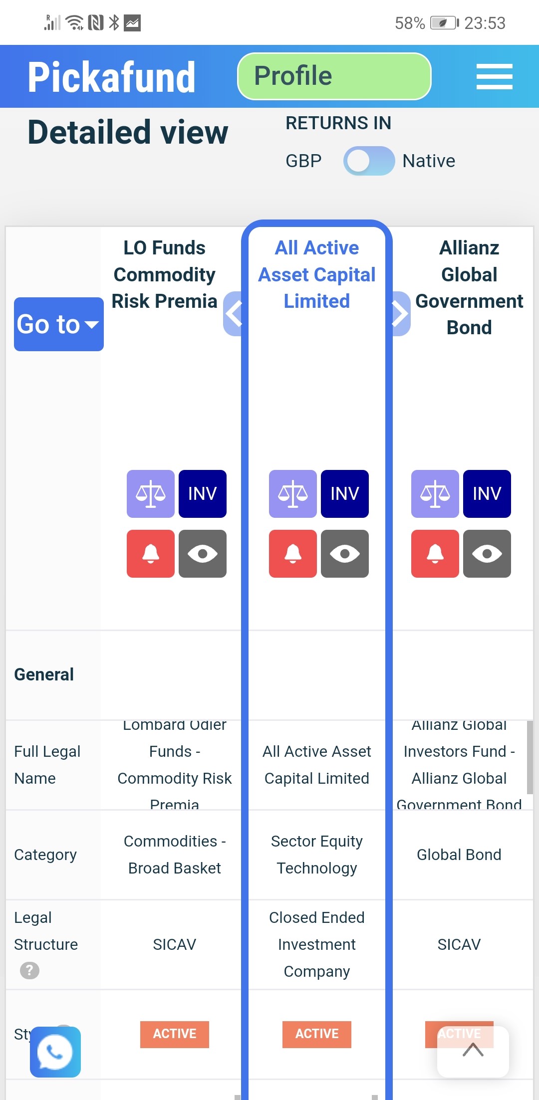Open the phone chat widget icon

55,1052
